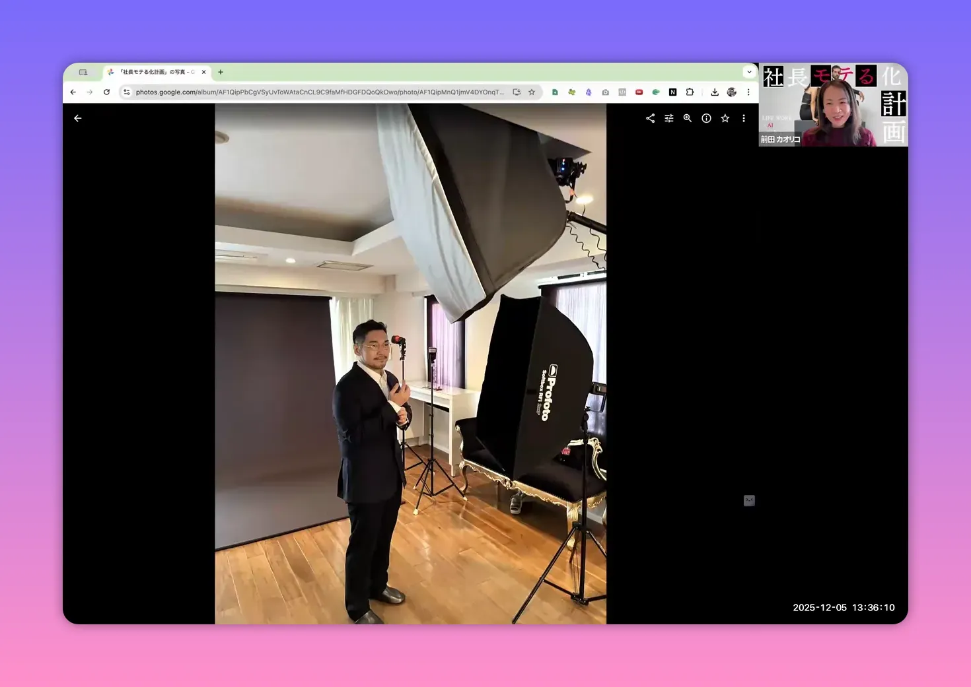Open Chrome three-dot main menu

(x=748, y=92)
